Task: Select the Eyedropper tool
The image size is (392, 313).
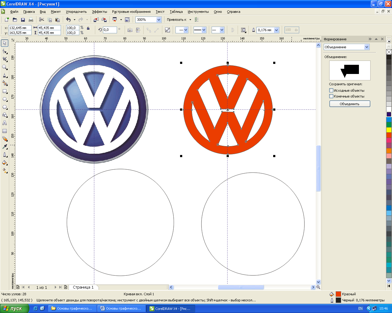Action: point(5,147)
